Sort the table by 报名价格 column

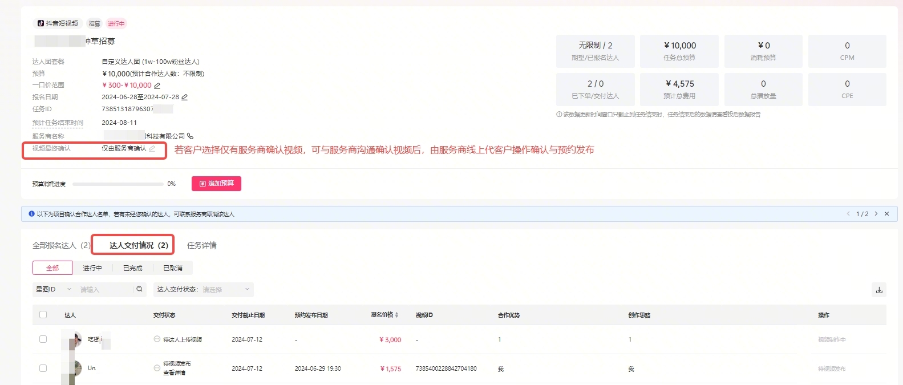[x=396, y=315]
